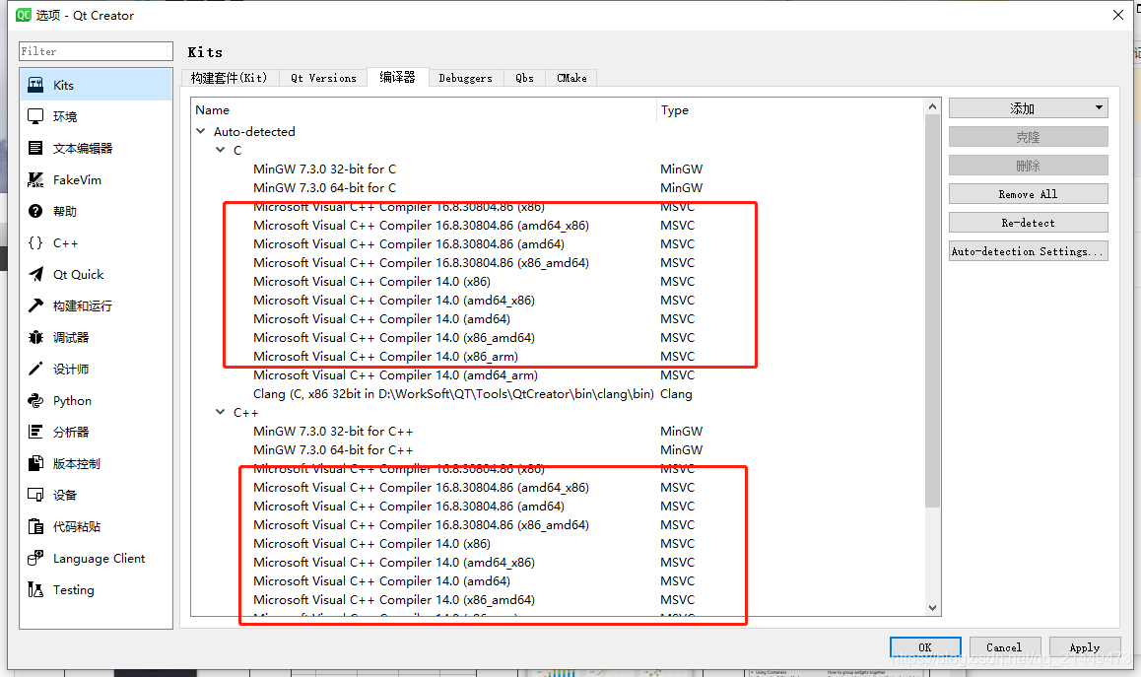Switch to the Debuggers tab
Screen dimensions: 1141x677
pyautogui.click(x=466, y=78)
